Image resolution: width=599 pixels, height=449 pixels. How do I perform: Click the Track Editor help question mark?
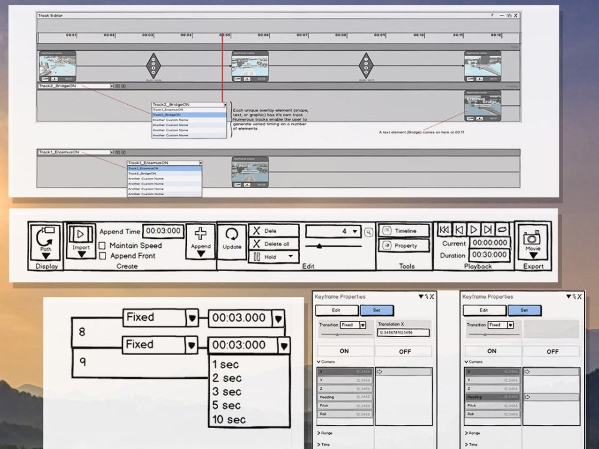492,16
